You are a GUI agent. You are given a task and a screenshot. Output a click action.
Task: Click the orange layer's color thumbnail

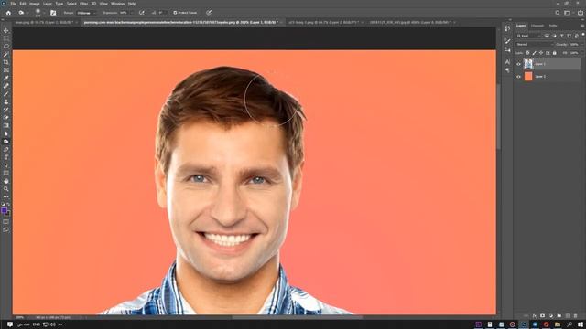(x=528, y=77)
